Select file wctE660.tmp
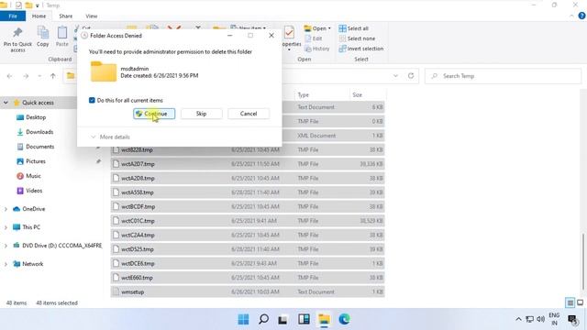The image size is (587, 330). click(x=248, y=278)
